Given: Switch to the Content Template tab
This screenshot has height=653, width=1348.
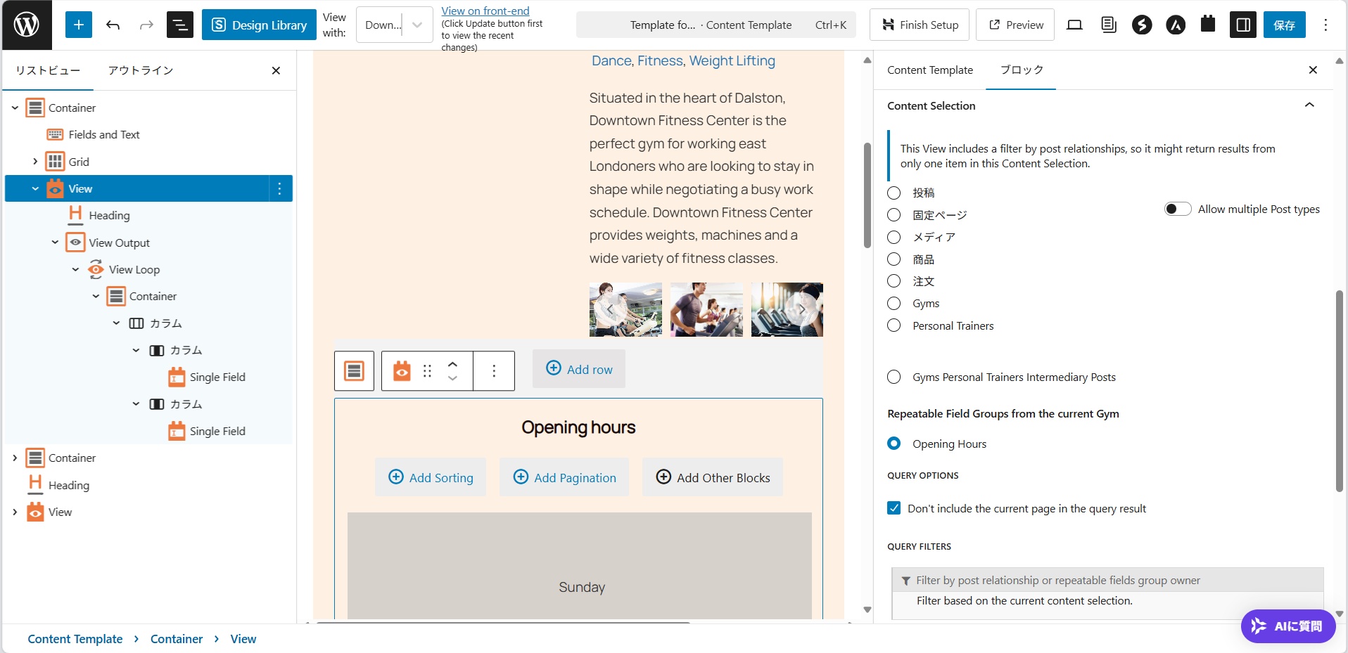Looking at the screenshot, I should (930, 70).
